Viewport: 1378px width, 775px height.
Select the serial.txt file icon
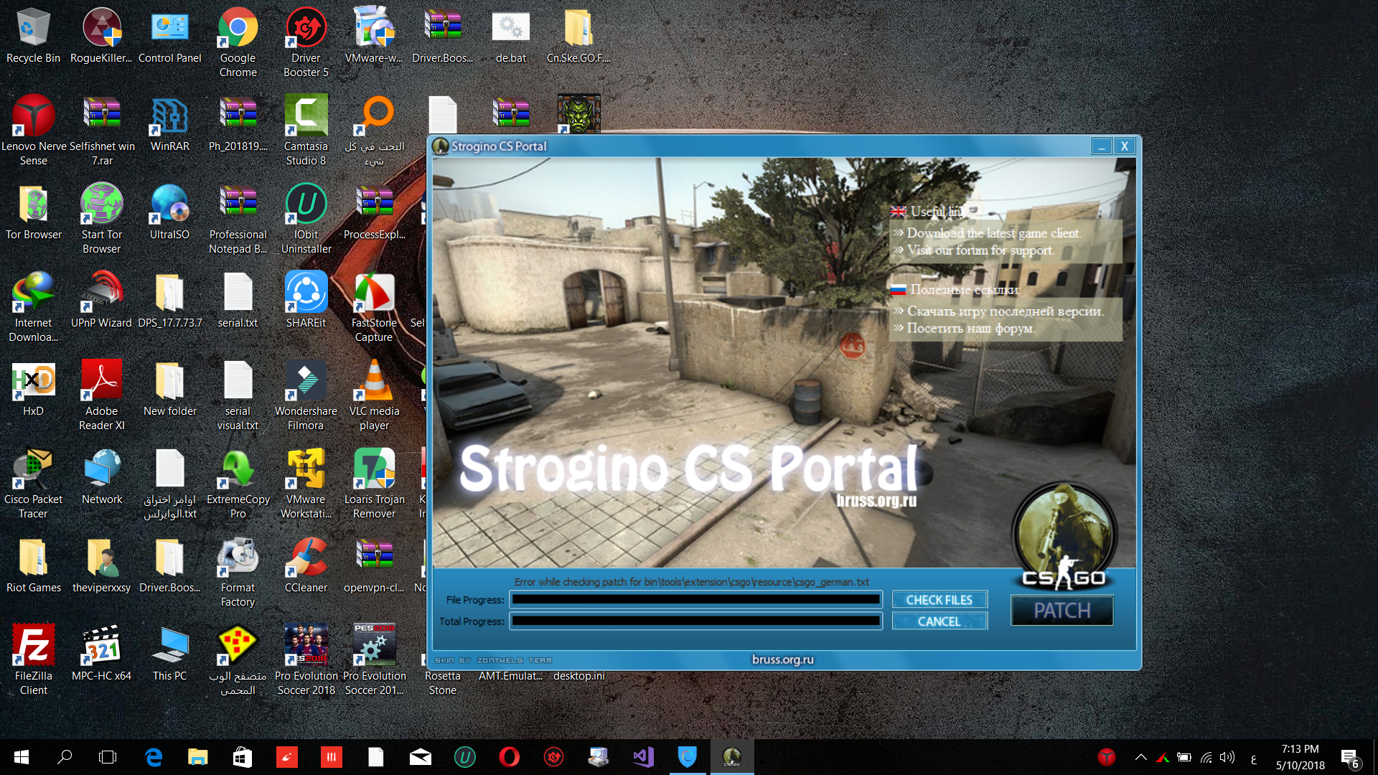[x=238, y=301]
